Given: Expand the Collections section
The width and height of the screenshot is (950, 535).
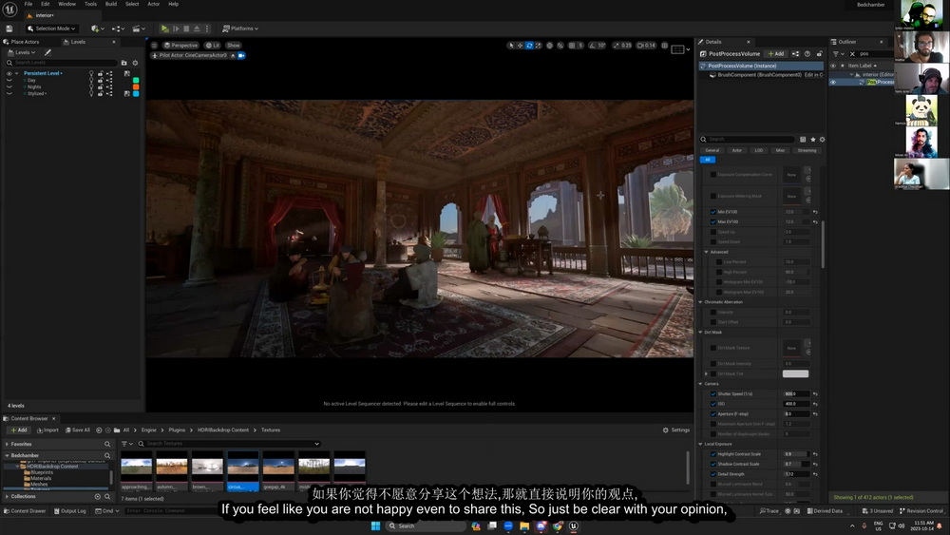Looking at the screenshot, I should (7, 496).
